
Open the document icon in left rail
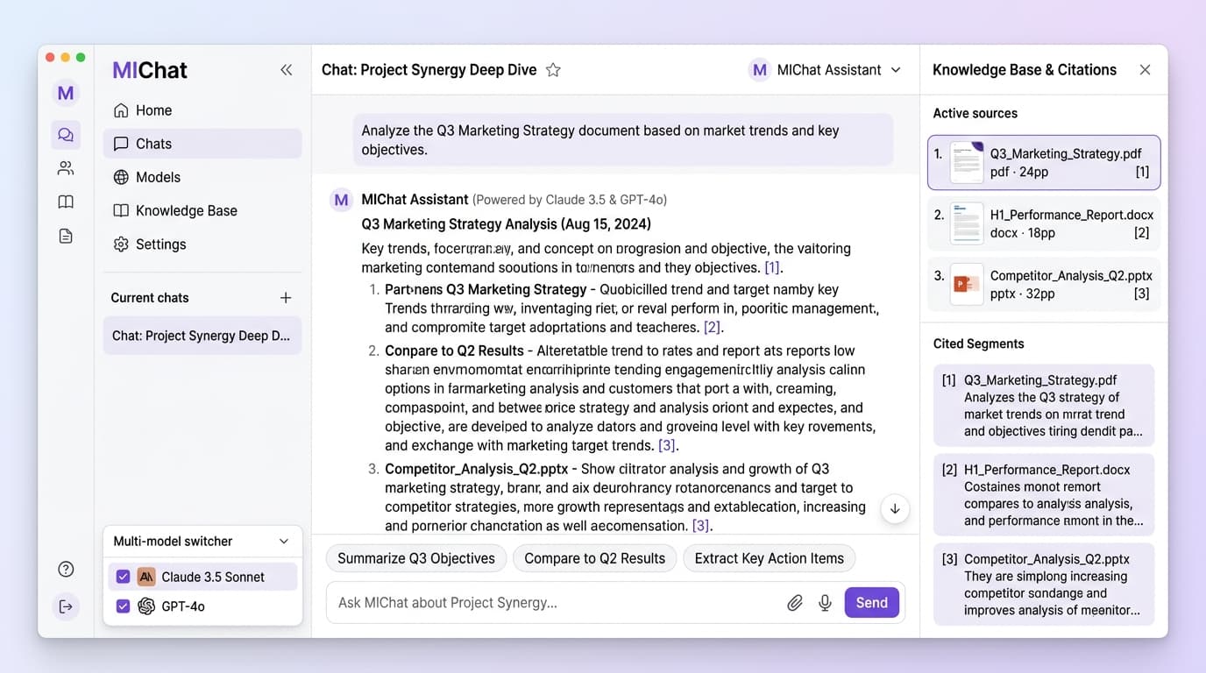click(x=66, y=236)
